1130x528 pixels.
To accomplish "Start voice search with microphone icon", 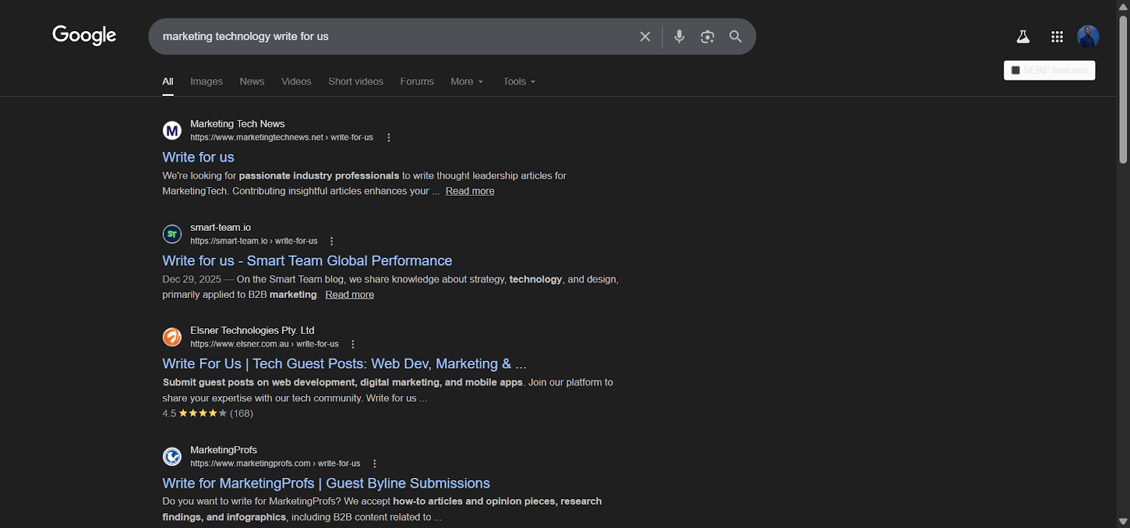I will point(679,37).
